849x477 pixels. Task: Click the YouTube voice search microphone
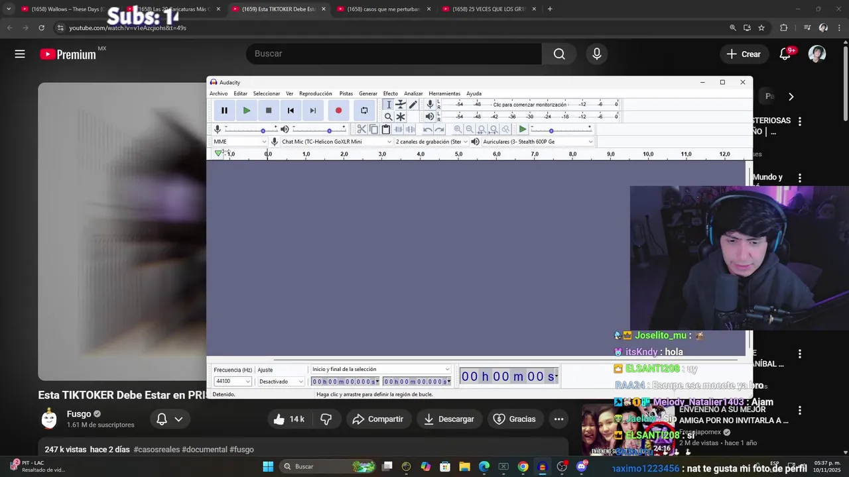click(597, 54)
